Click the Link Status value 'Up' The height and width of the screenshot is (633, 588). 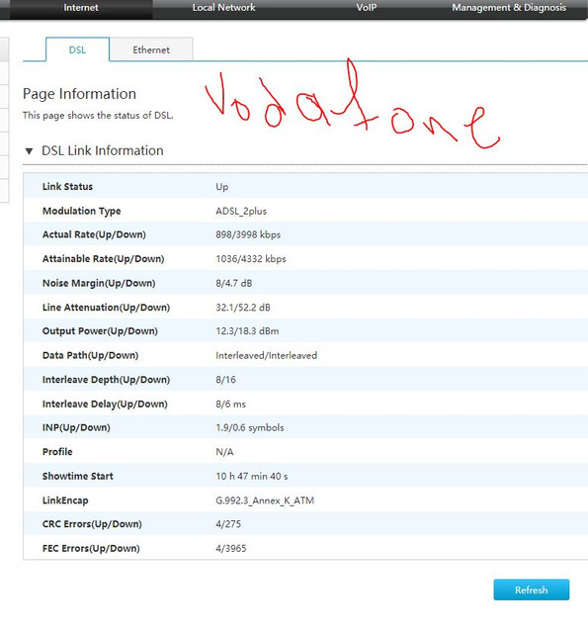coord(221,187)
